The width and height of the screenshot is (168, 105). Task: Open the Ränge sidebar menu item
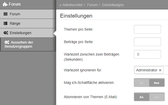(28, 23)
